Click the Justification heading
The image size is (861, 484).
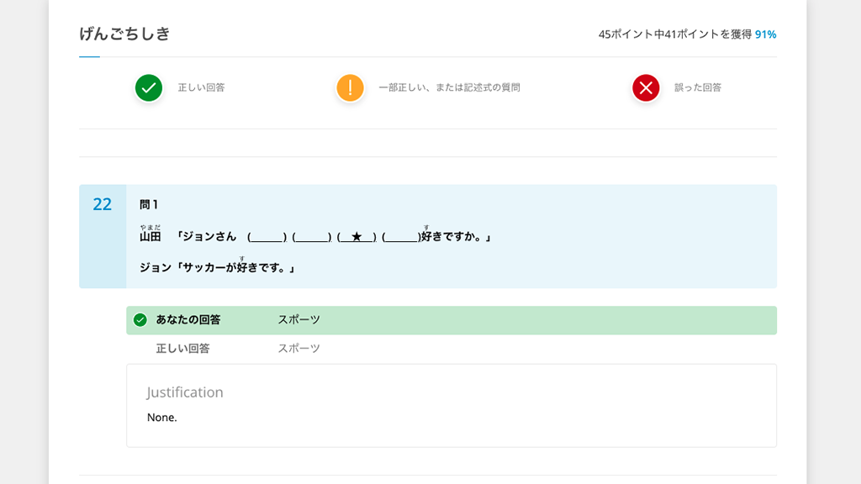click(x=185, y=392)
